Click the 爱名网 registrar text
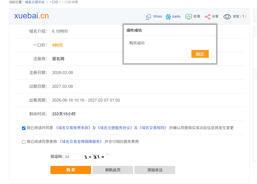Viewport: 257px width, 184px height. pos(58,59)
